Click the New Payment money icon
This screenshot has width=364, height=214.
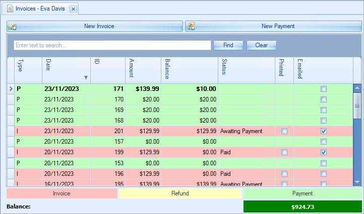coord(191,27)
